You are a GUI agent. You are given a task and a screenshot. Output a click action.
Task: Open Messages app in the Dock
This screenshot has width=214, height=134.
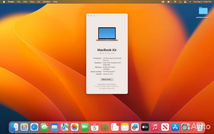click(44, 127)
